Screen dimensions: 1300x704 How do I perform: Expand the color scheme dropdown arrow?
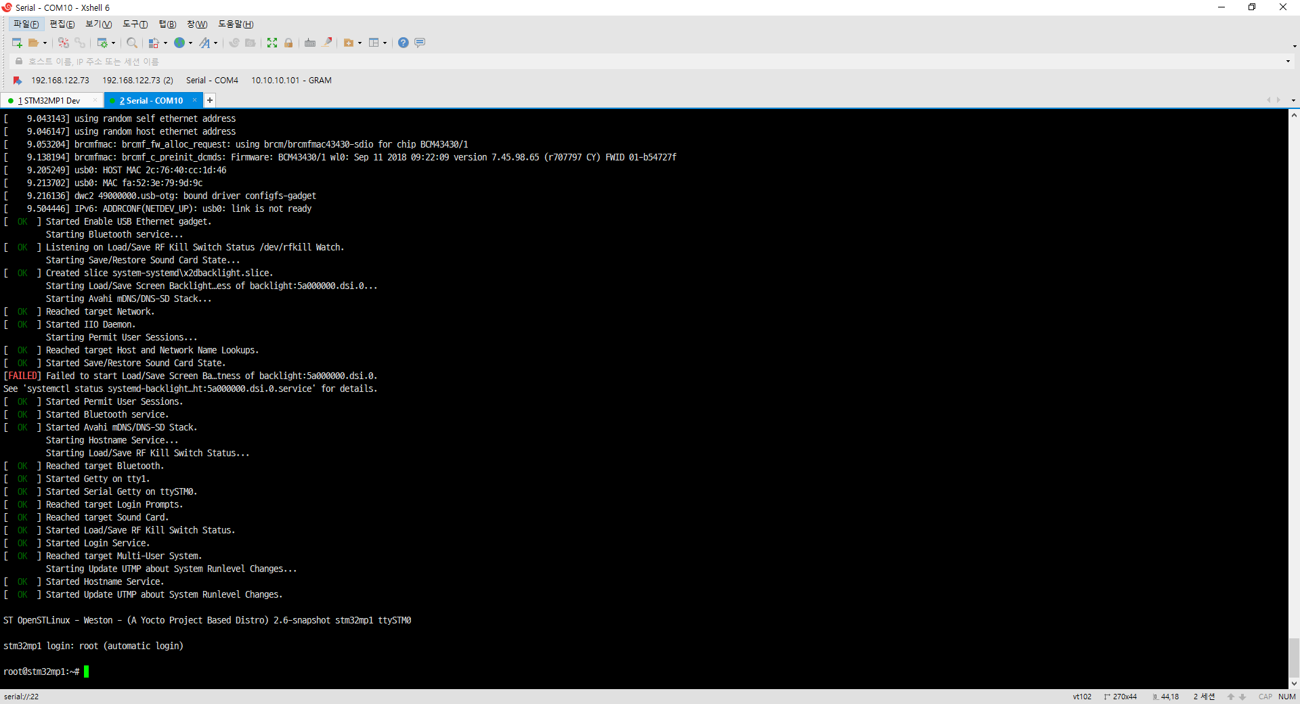click(165, 43)
